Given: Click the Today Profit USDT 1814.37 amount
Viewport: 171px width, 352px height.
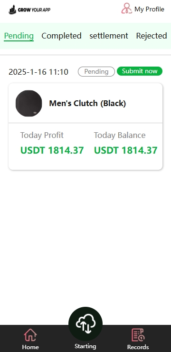Looking at the screenshot, I should point(52,150).
